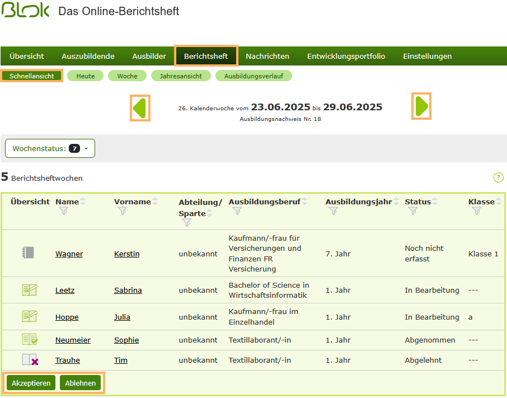This screenshot has height=398, width=507.
Task: Toggle sorting on the Name column
Action: click(x=82, y=200)
